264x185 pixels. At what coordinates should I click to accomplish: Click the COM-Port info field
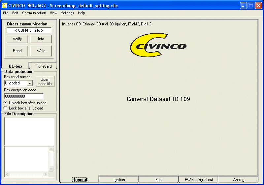29,30
